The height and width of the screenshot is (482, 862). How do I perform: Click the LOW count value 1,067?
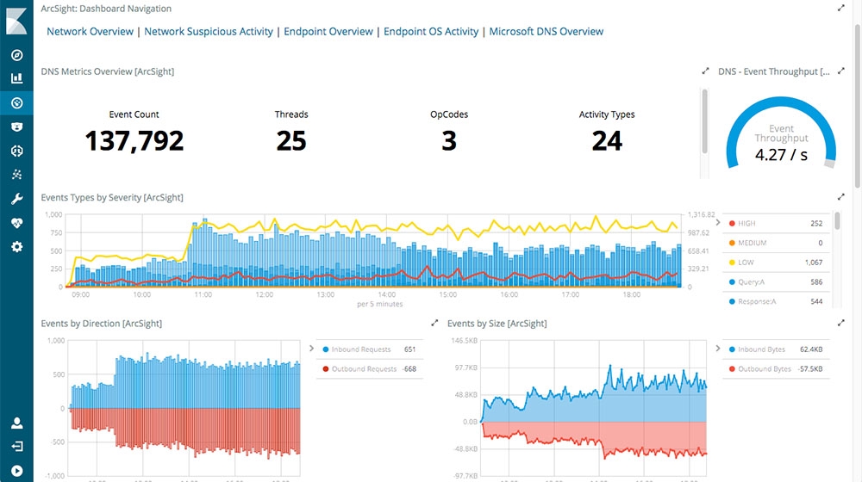click(x=814, y=263)
